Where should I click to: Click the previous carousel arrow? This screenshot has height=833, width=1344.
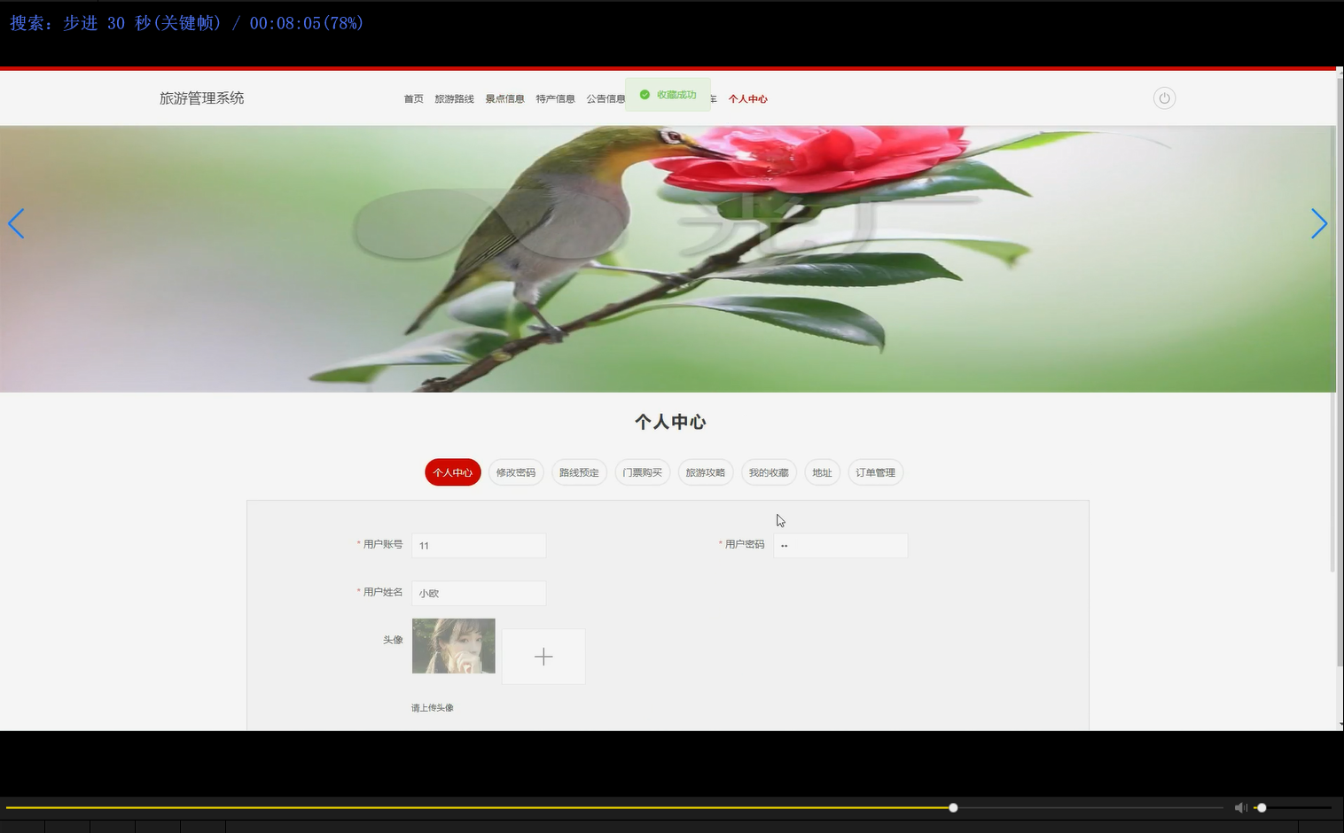[16, 223]
